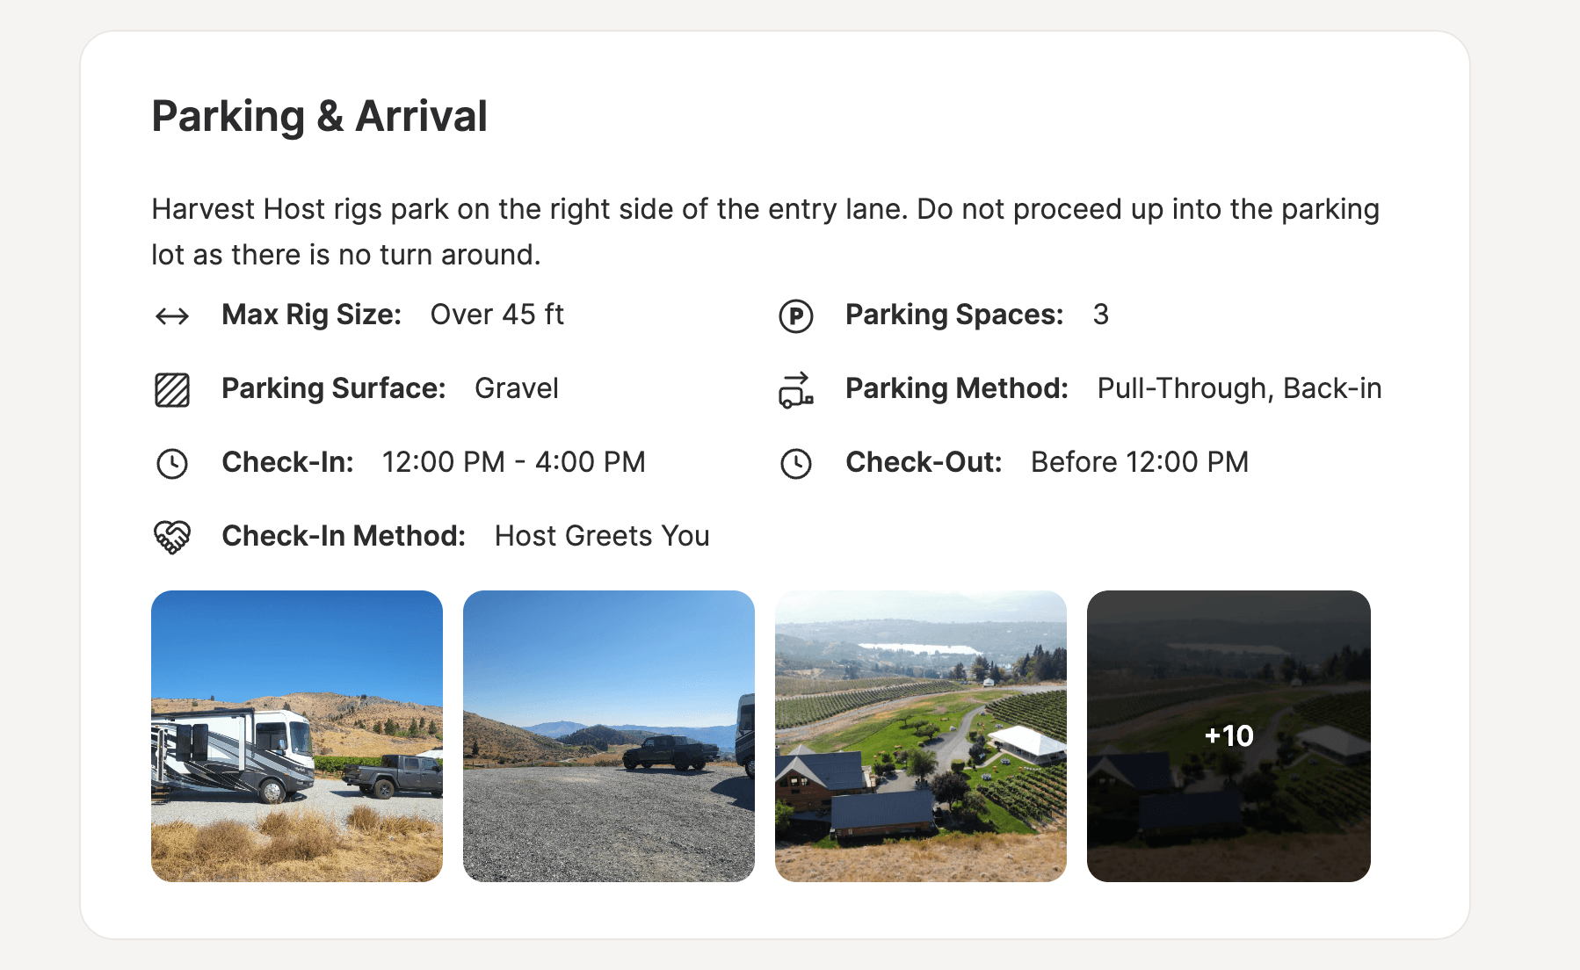Click the clock icon beside Check-In

click(x=172, y=464)
